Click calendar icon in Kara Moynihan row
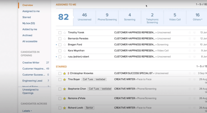The width and height of the screenshot is (207, 113). tap(190, 51)
